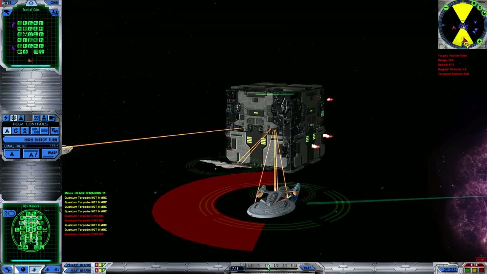Click the zigzag evasive helm icon
The image size is (487, 274).
click(x=55, y=131)
